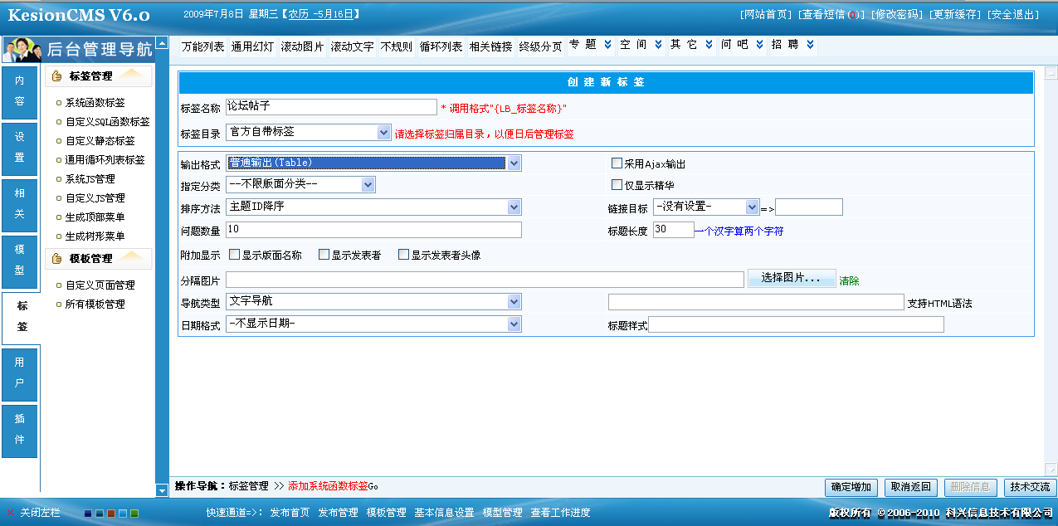The height and width of the screenshot is (526, 1058).
Task: Tick the 显示发表者头像 checkbox
Action: pyautogui.click(x=404, y=255)
